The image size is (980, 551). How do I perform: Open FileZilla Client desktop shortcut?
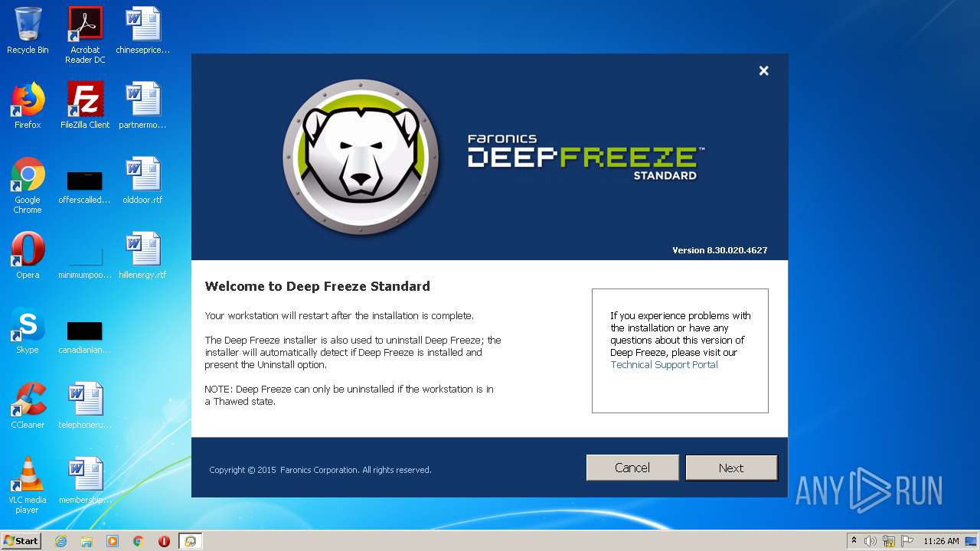point(85,106)
